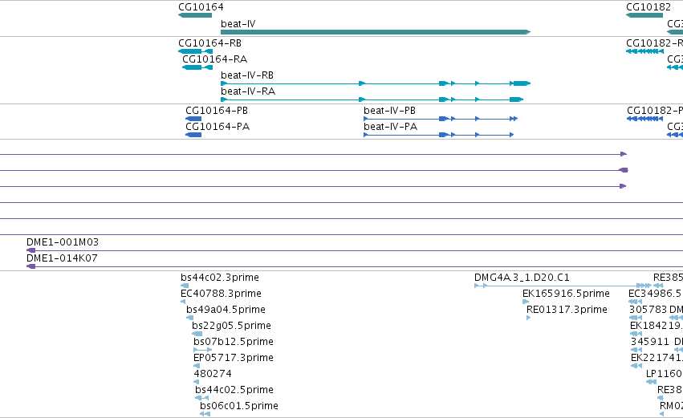Image resolution: width=683 pixels, height=418 pixels.
Task: Select the 305783 feature label
Action: pyautogui.click(x=648, y=310)
